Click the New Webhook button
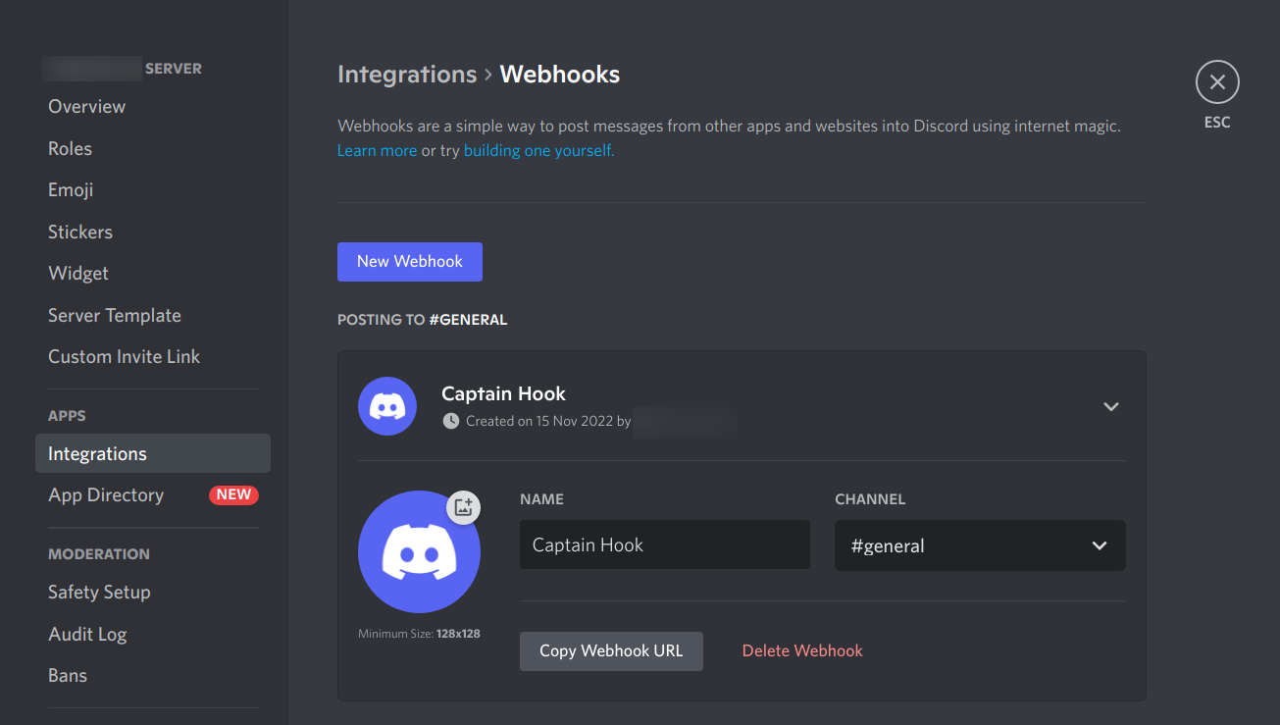This screenshot has width=1280, height=725. [409, 261]
